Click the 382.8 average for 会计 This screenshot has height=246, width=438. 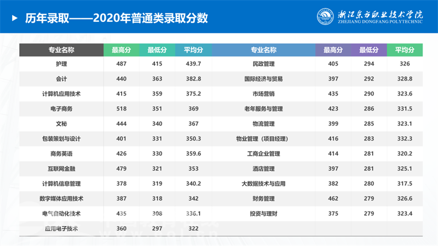(194, 79)
